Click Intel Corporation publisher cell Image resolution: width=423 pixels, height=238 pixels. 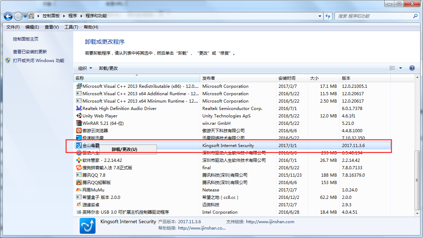[220, 212]
